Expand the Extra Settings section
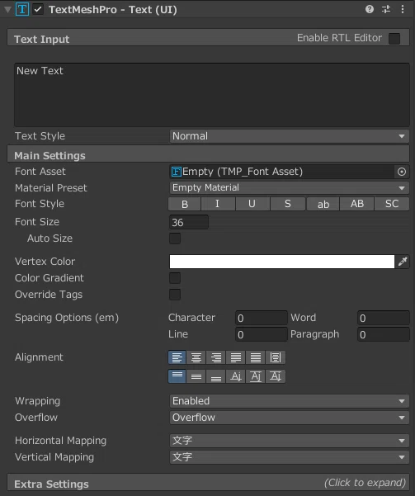This screenshot has width=415, height=496. 208,483
